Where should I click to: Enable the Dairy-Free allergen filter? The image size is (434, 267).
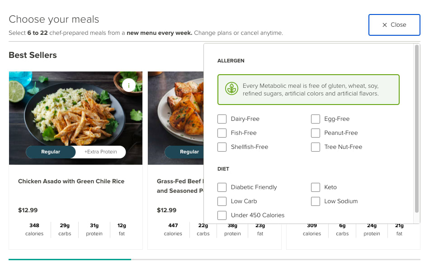point(222,119)
